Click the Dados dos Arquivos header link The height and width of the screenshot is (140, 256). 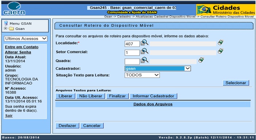click(x=153, y=104)
